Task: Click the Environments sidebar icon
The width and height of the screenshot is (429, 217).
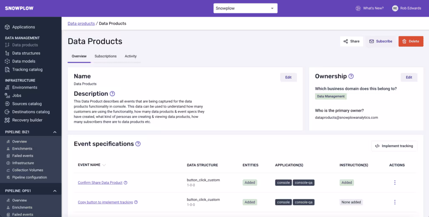Action: [8, 87]
